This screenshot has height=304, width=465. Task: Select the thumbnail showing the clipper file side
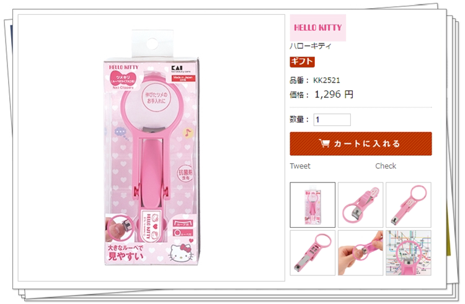[312, 253]
